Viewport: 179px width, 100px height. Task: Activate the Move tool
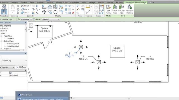pos(44,12)
